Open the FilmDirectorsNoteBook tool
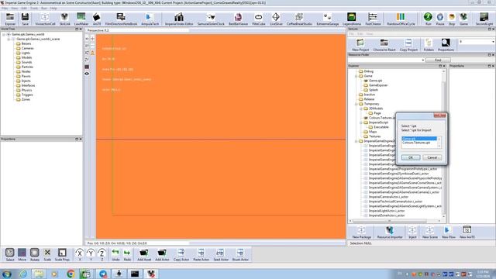The height and width of the screenshot is (279, 496). pyautogui.click(x=121, y=19)
